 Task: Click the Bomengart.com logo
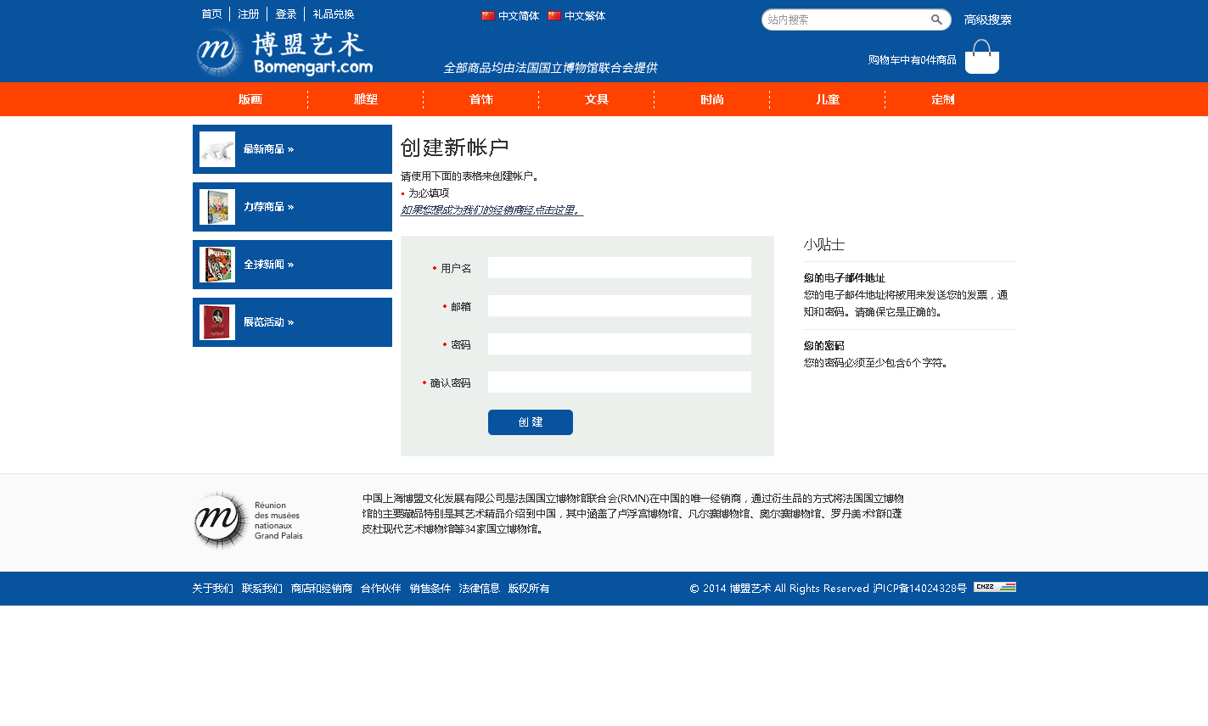284,53
